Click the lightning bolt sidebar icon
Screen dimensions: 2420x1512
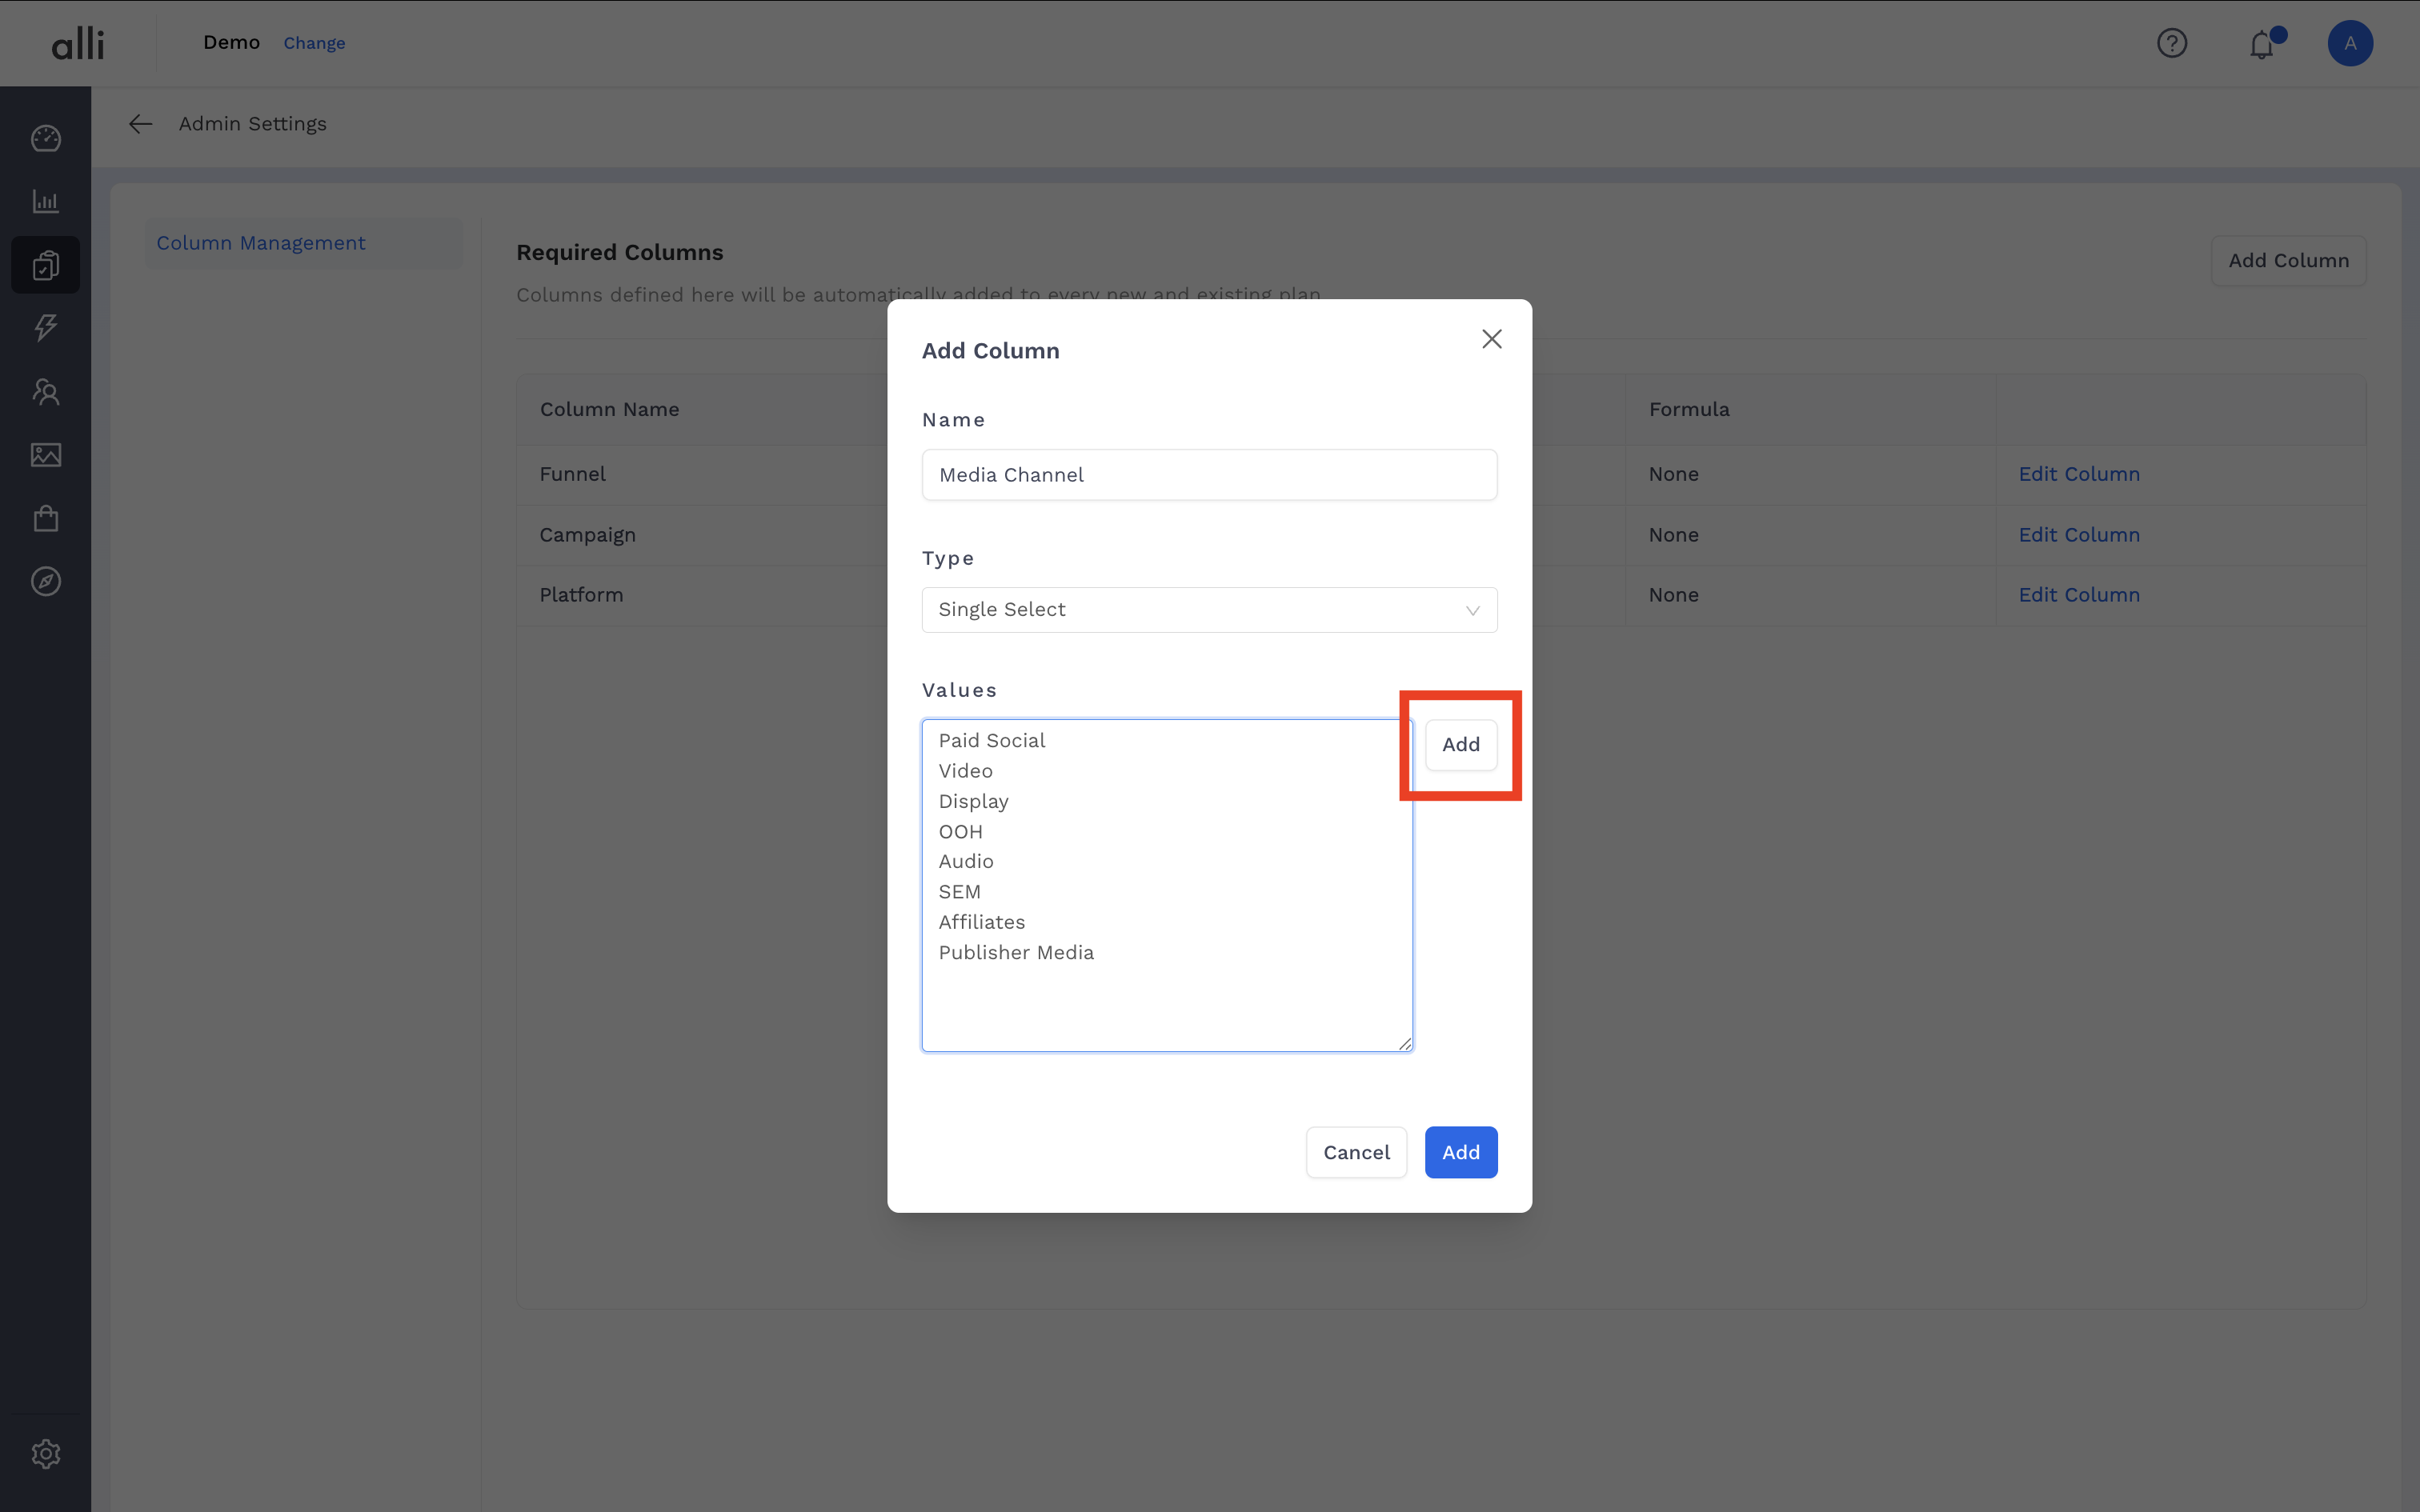point(46,328)
